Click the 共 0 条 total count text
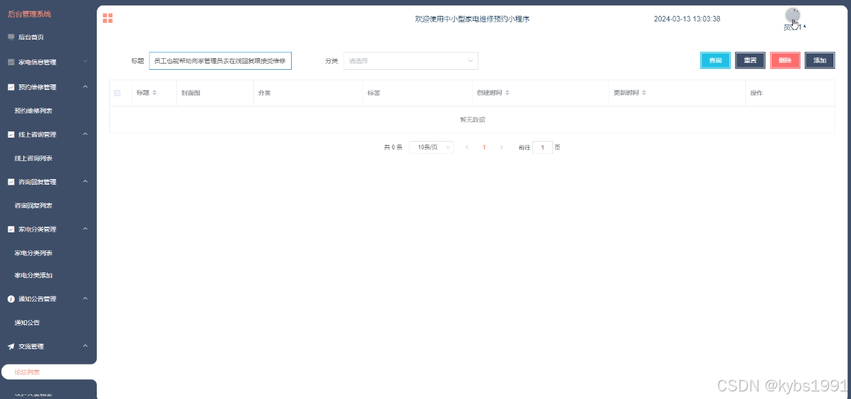 pos(393,147)
